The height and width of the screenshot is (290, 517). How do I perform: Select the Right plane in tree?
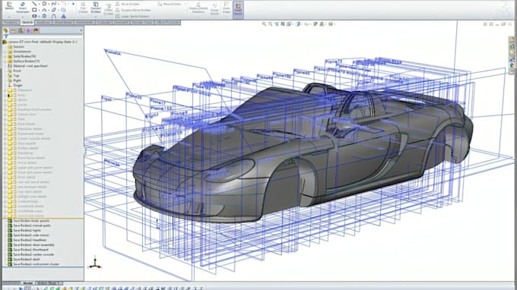pos(14,80)
